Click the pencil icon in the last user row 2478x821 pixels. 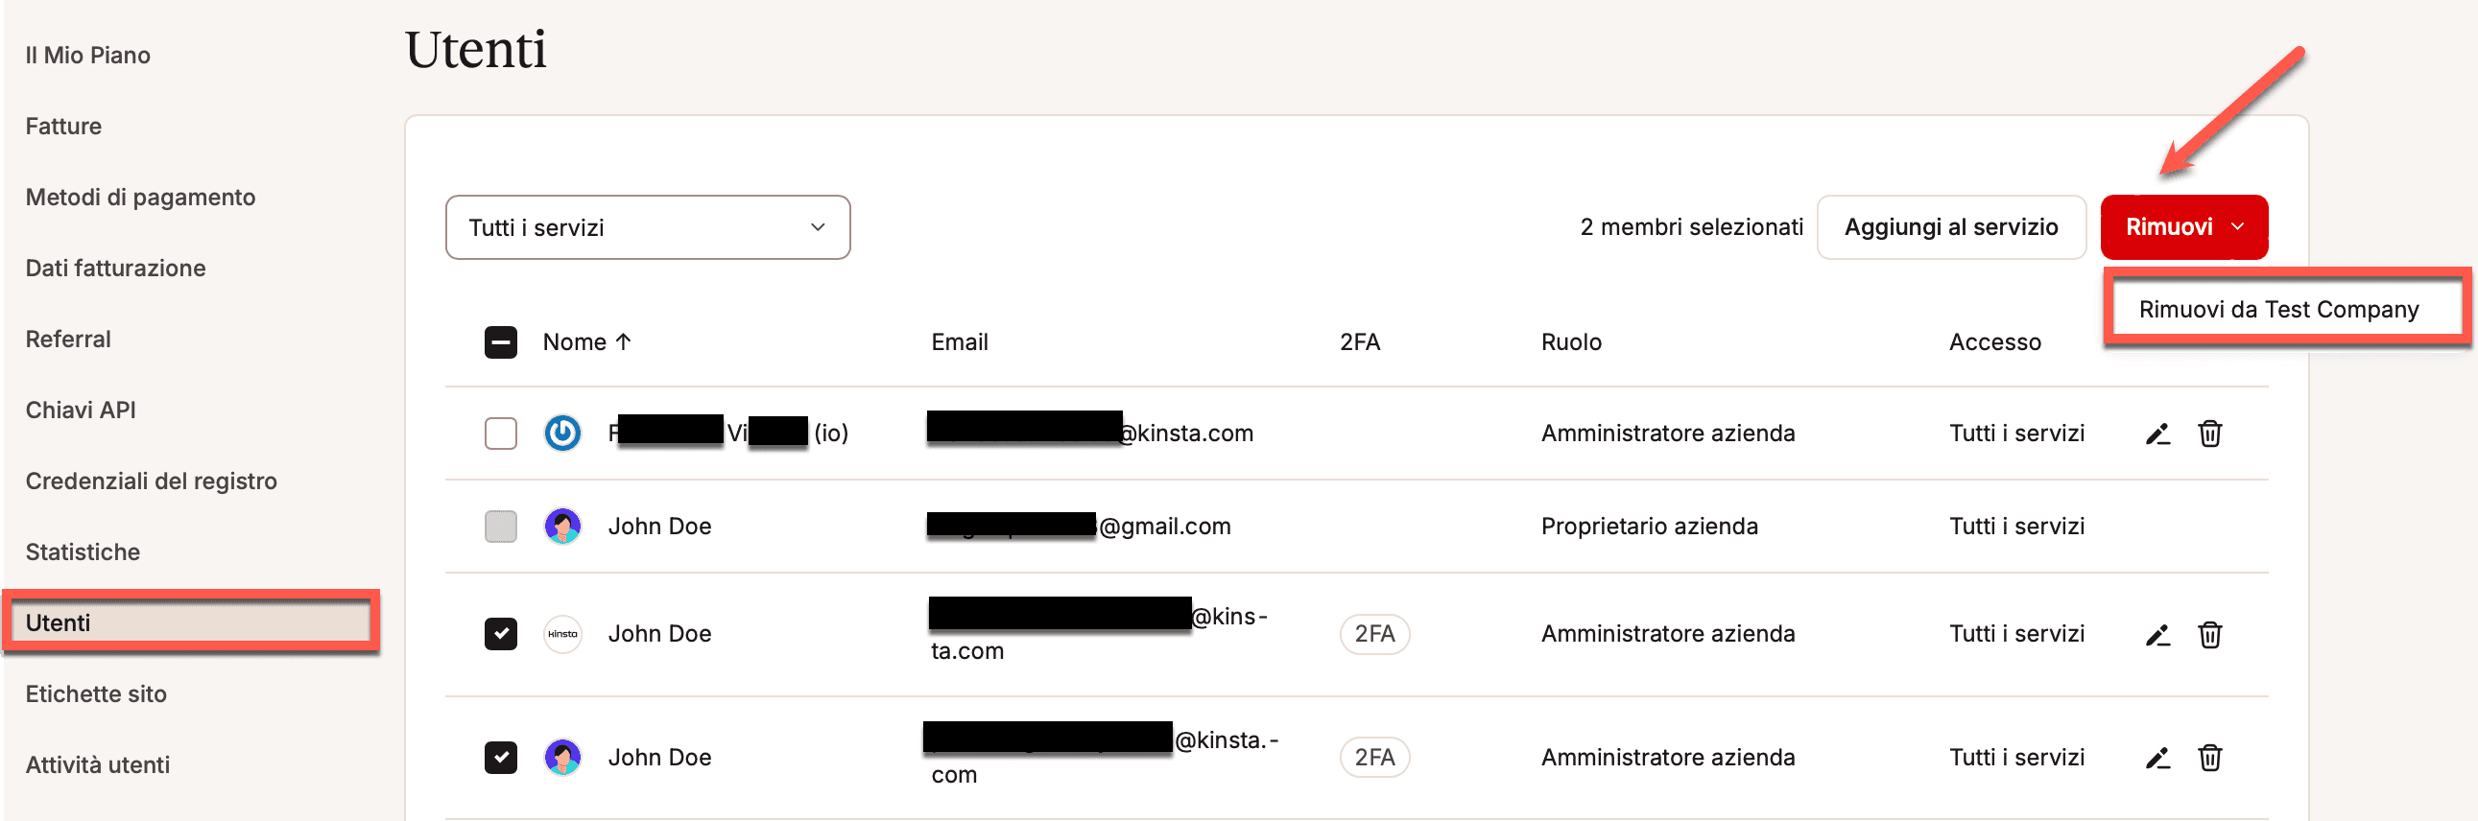click(x=2157, y=759)
